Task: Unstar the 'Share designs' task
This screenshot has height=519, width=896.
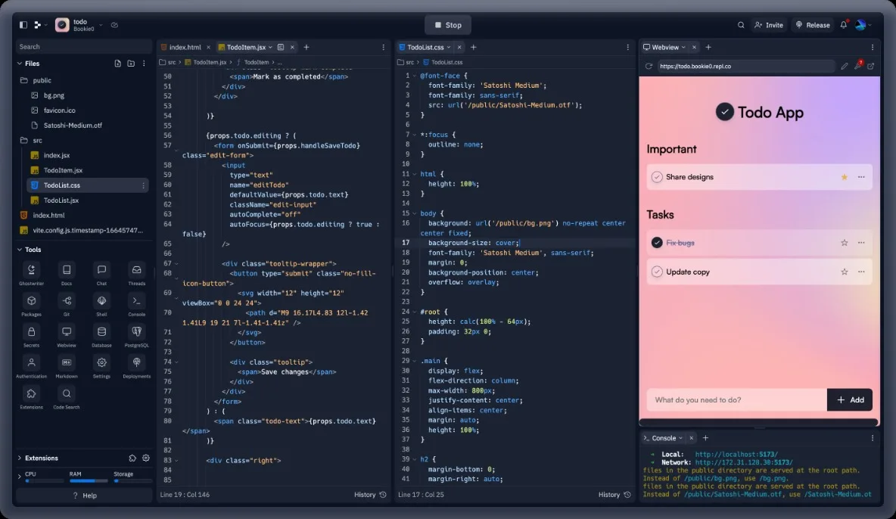Action: tap(844, 177)
